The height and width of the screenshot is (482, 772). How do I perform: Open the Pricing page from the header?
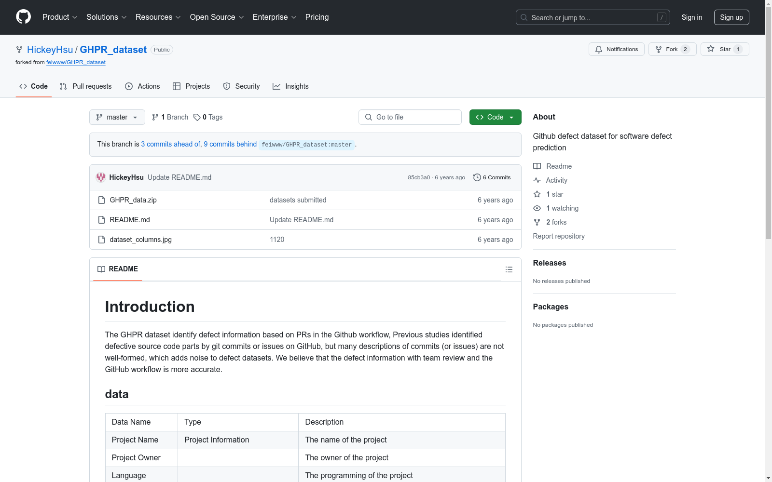tap(317, 17)
